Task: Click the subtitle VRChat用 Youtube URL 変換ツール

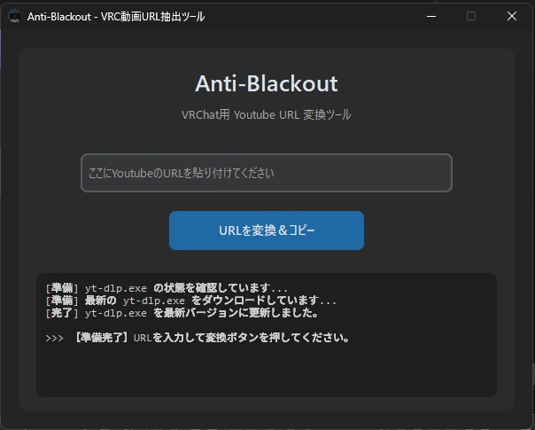Action: point(267,114)
